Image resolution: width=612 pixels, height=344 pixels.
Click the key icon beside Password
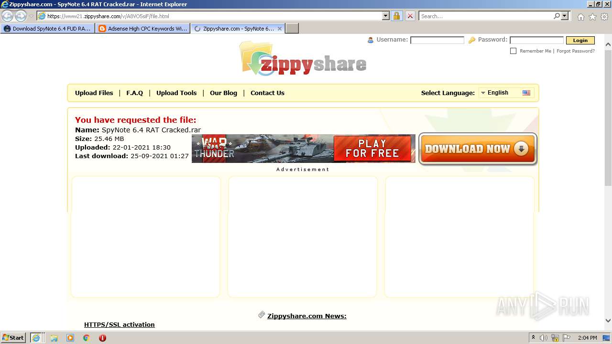click(472, 40)
